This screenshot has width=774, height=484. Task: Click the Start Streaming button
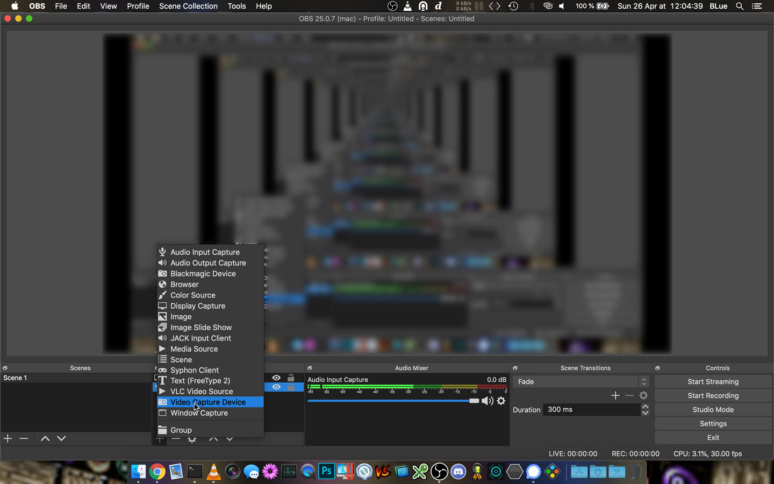[x=713, y=381]
